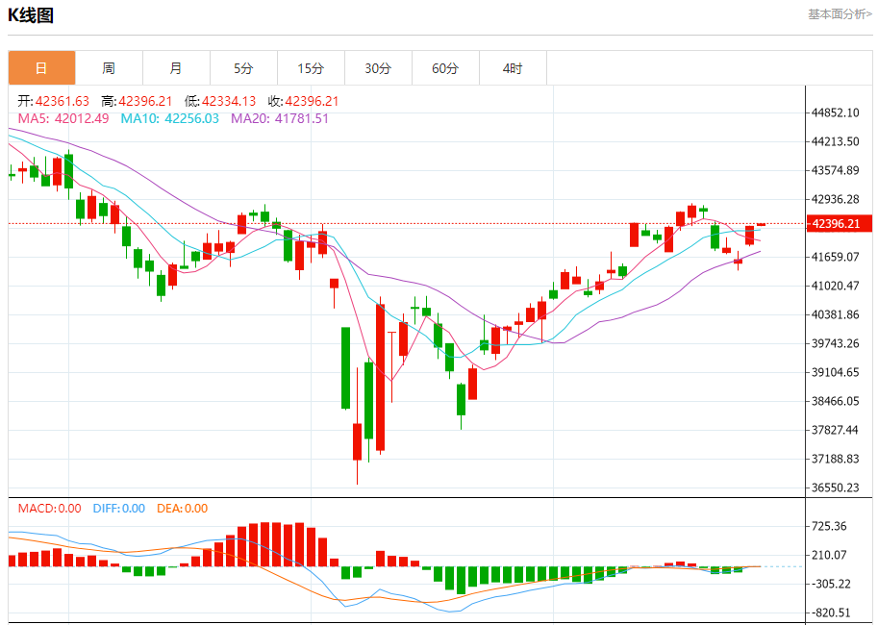Click the 42936.28 price axis label
Image resolution: width=878 pixels, height=625 pixels.
point(836,199)
